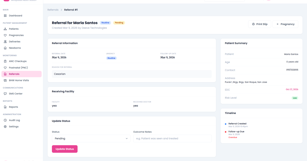Click the Low risk level badge

[295, 98]
